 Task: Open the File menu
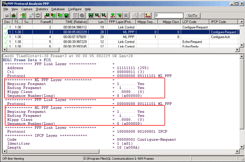[6, 9]
